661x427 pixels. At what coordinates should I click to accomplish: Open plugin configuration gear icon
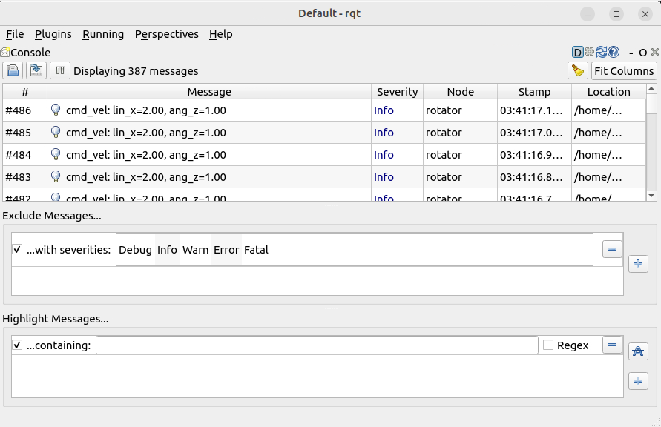pyautogui.click(x=590, y=53)
